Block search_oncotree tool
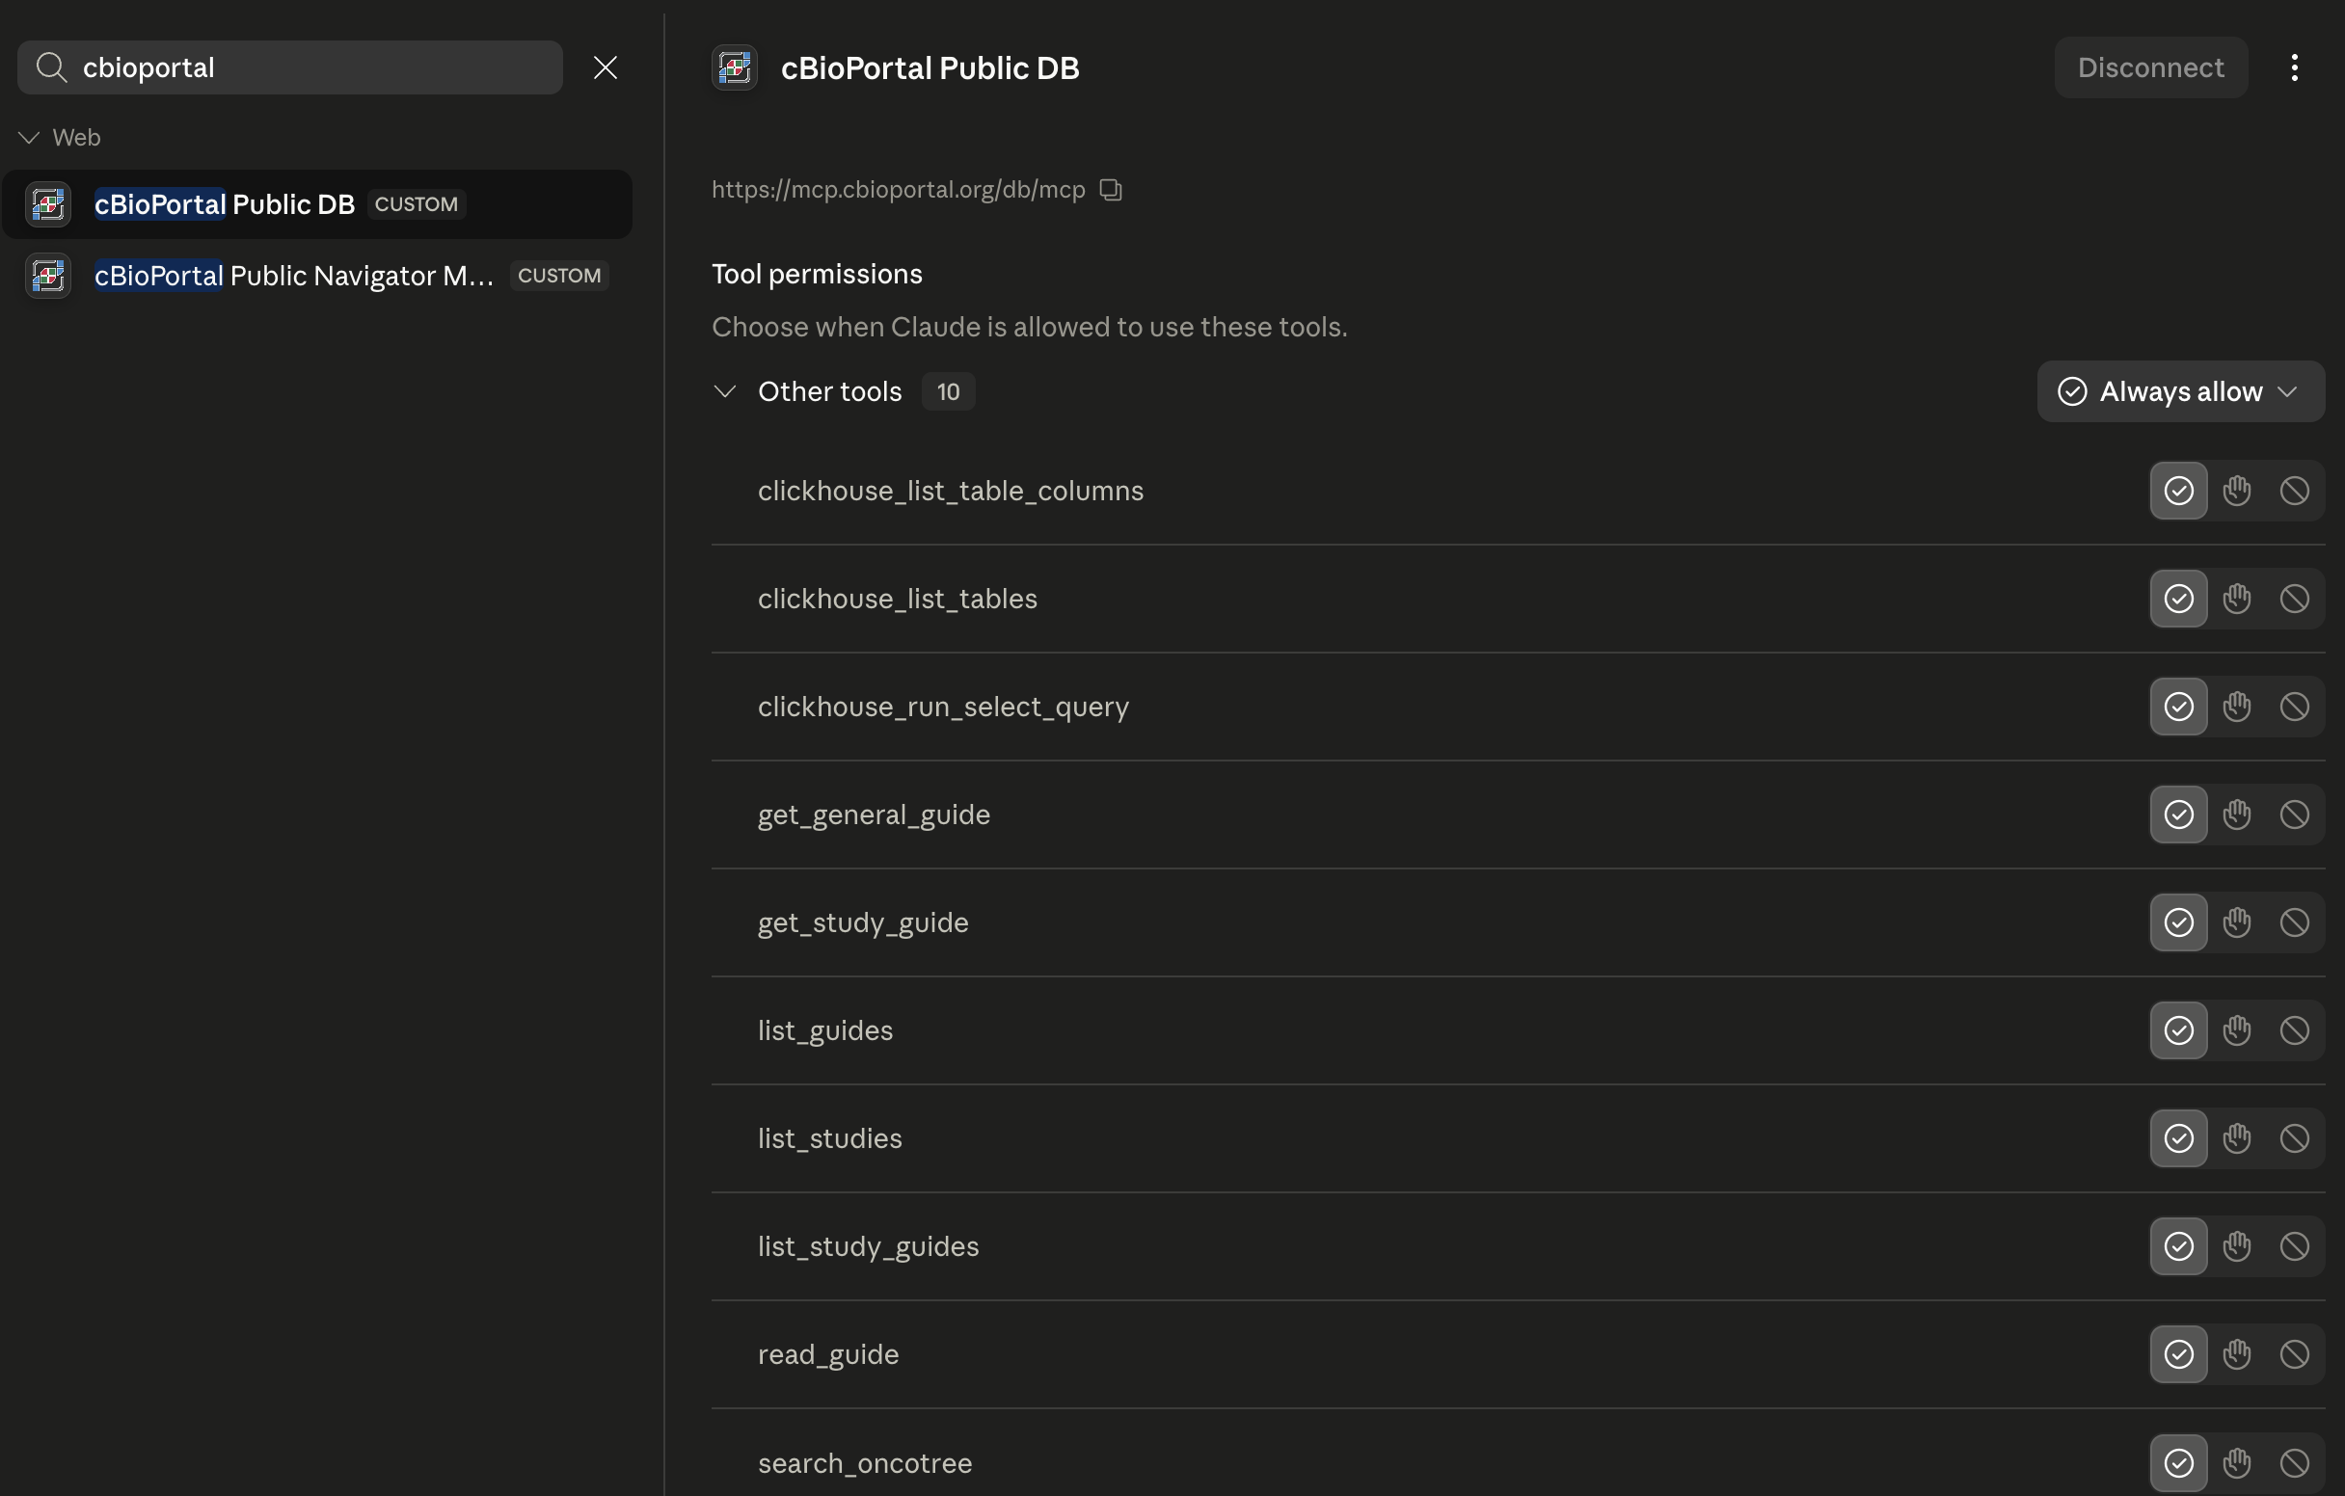2345x1496 pixels. click(x=2294, y=1463)
